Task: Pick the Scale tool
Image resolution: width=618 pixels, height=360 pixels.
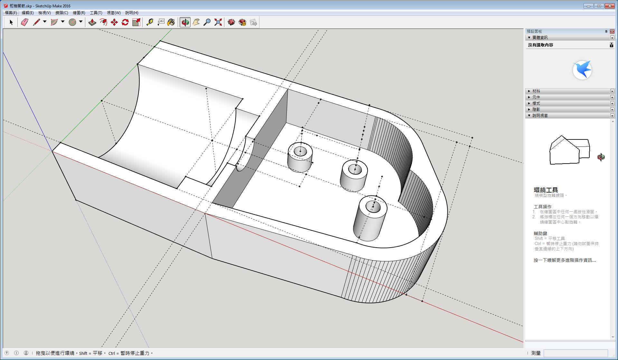Action: pyautogui.click(x=136, y=22)
